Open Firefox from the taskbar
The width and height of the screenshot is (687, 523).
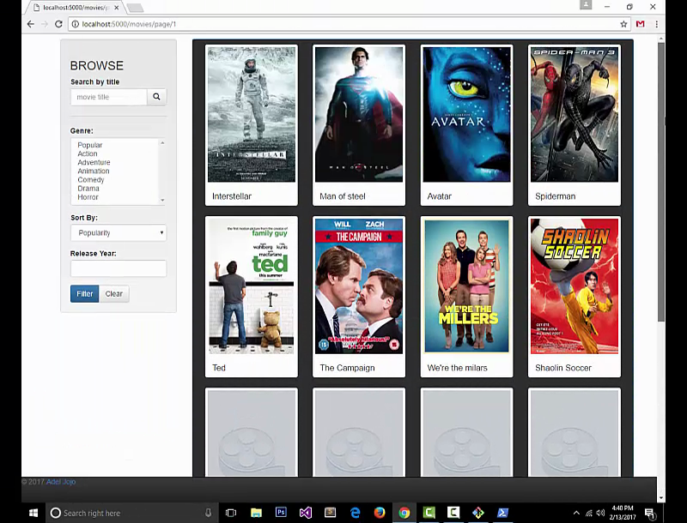(x=380, y=513)
